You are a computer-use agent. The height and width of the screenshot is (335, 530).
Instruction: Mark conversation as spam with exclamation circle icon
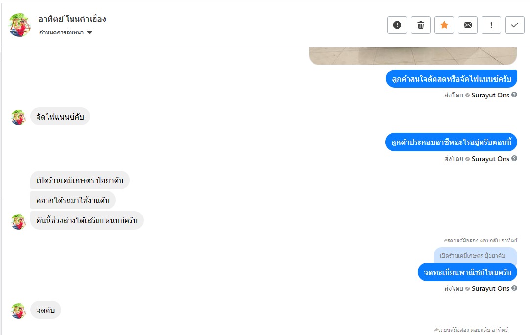397,25
